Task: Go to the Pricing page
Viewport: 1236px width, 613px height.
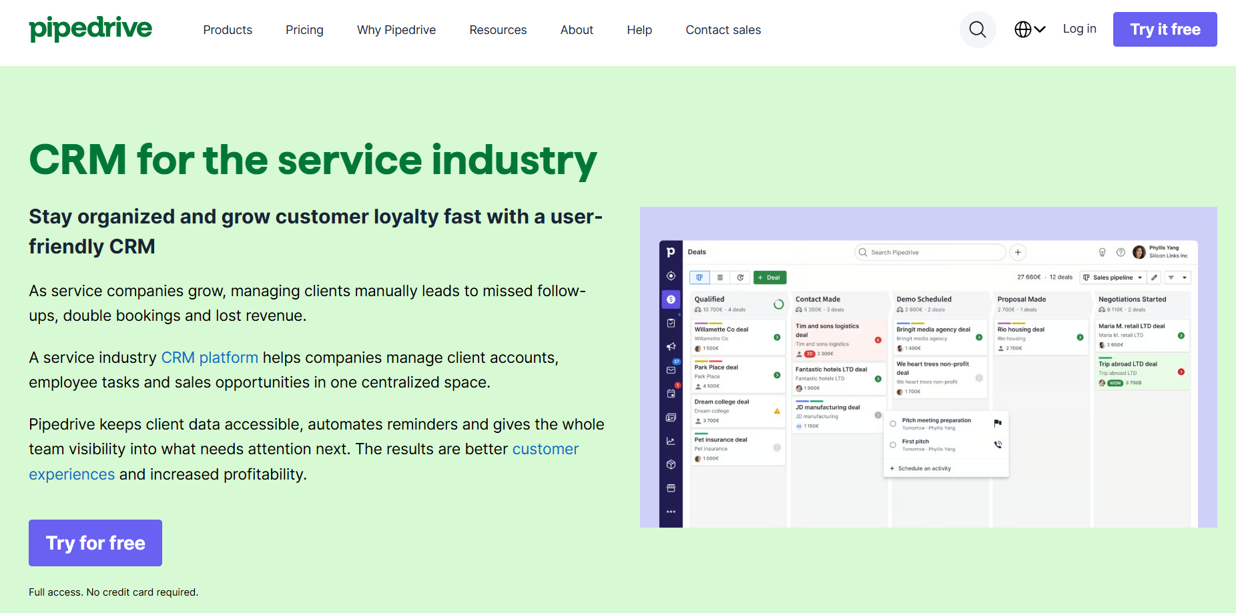Action: [304, 30]
